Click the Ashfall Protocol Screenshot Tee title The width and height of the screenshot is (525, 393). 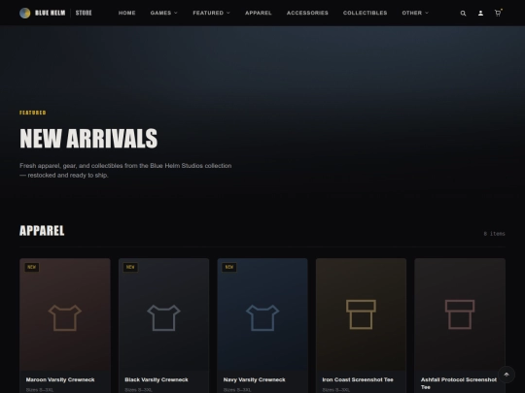click(x=459, y=383)
